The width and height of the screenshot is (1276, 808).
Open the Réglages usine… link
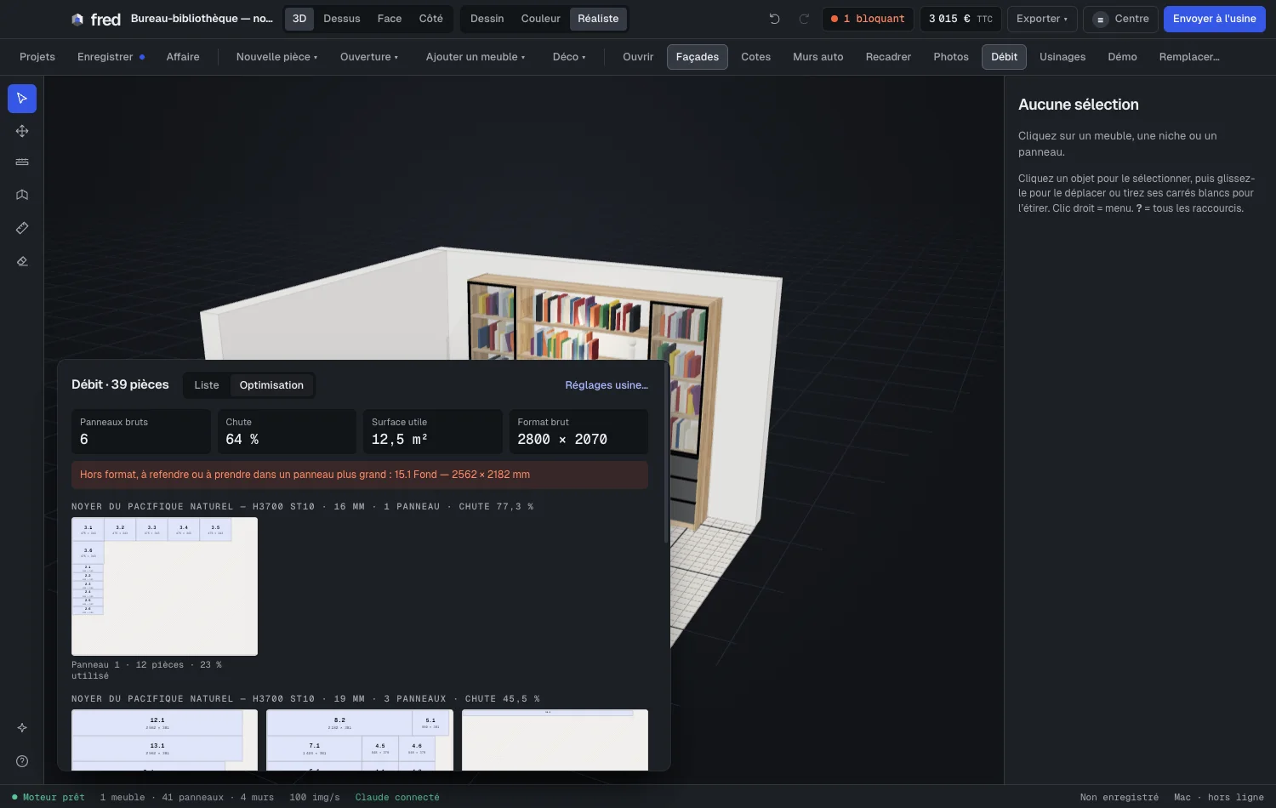607,385
